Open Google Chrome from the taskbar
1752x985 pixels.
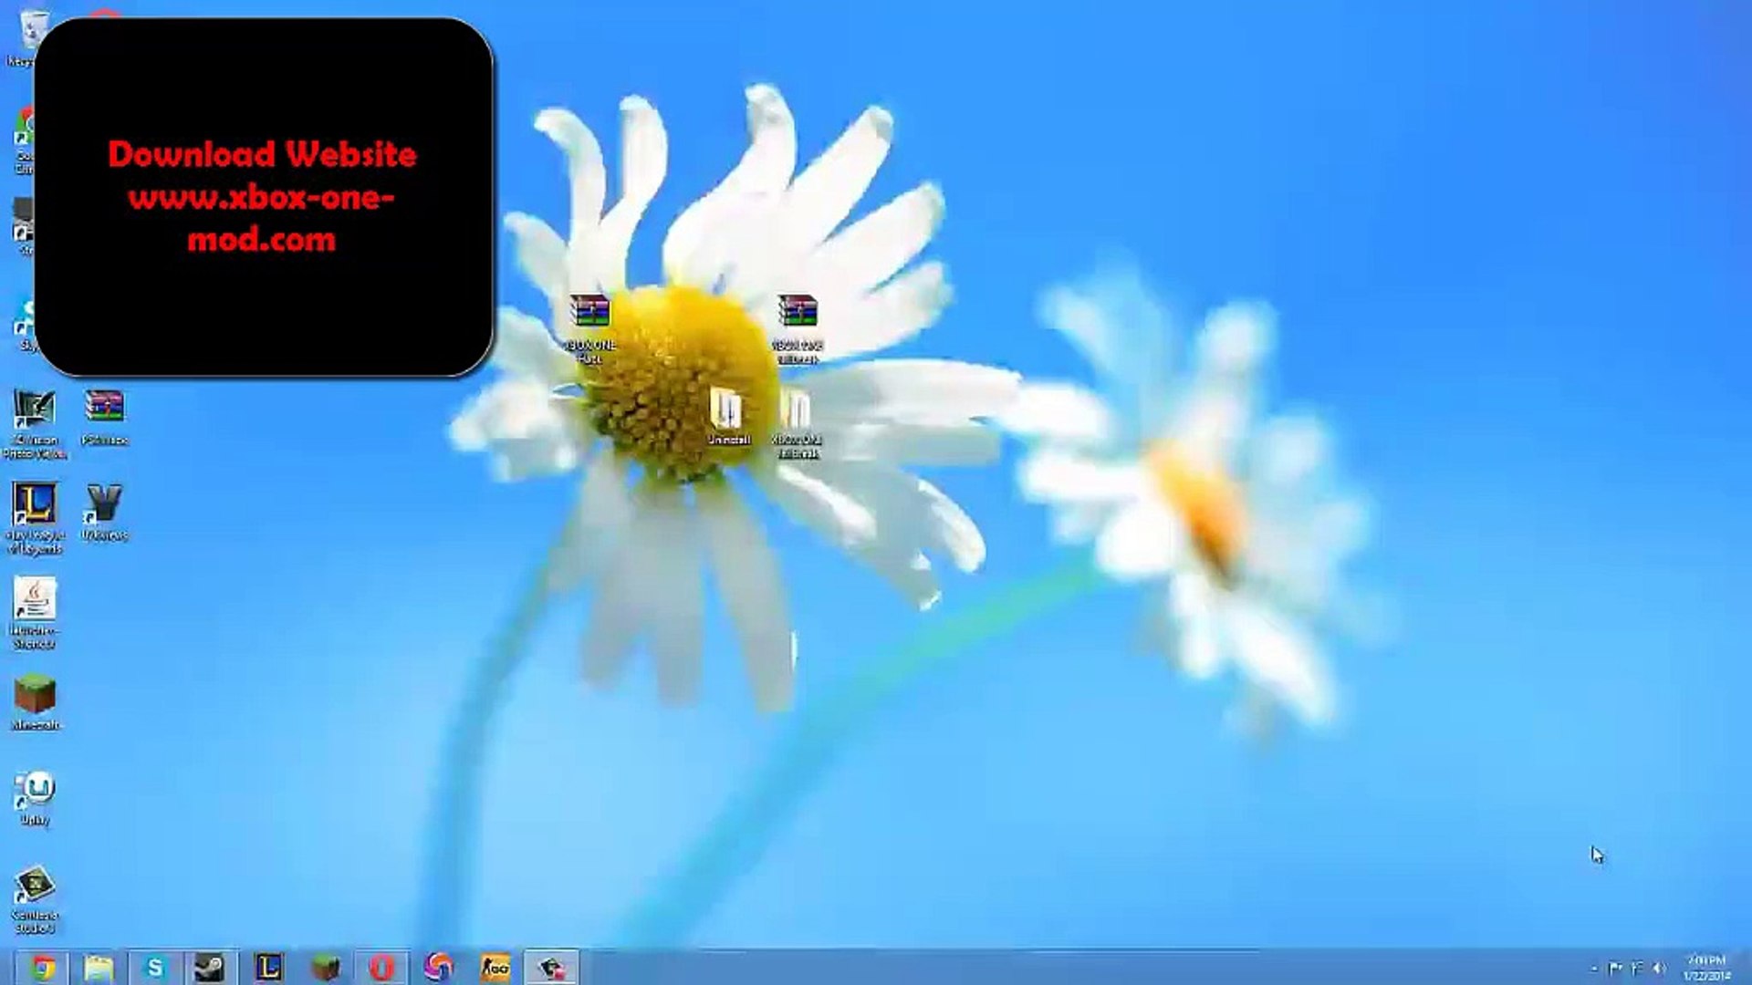click(x=42, y=967)
